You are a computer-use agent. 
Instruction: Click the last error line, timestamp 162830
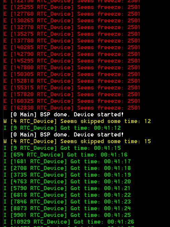72,108
